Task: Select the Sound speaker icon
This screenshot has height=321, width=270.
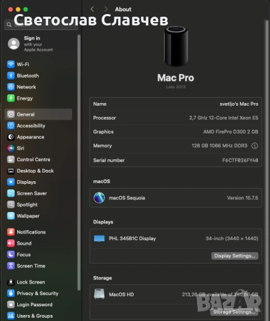Action: 11,243
